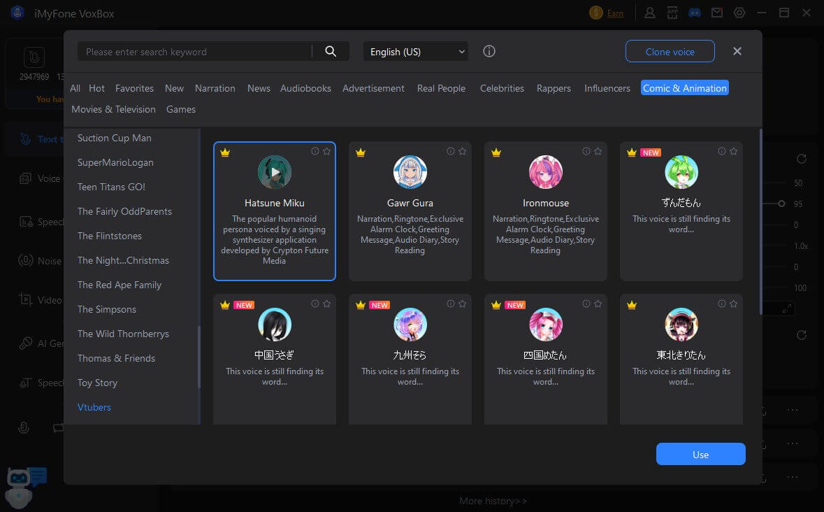Screen dimensions: 824x512
Task: Select Thomas & Friends in sidebar
Action: [x=116, y=358]
